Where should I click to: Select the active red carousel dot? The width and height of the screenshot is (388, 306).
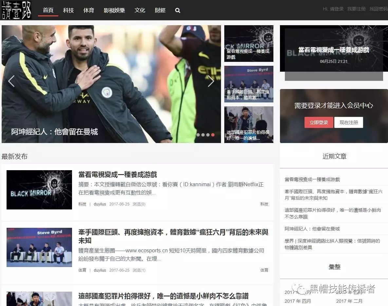(x=213, y=135)
